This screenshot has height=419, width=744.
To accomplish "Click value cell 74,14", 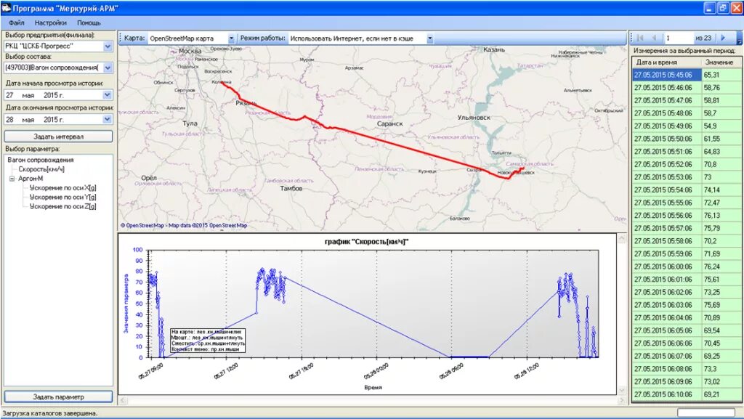I will pos(721,190).
